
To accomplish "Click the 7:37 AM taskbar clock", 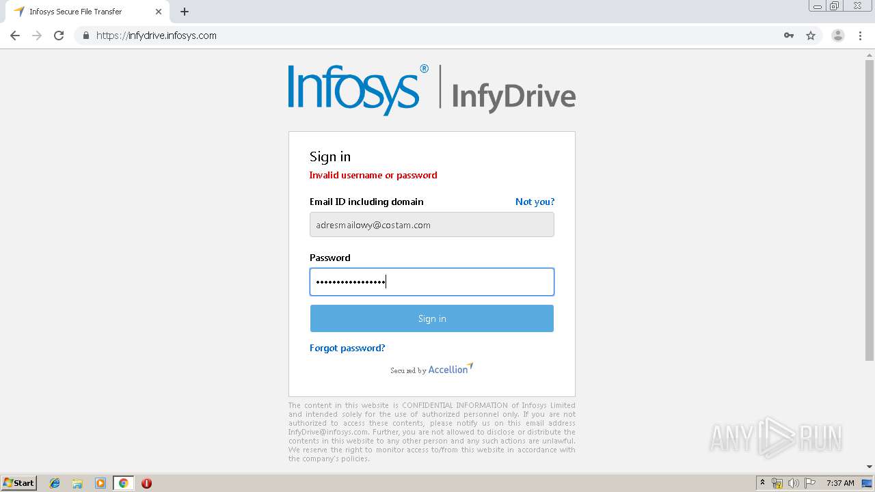I will 840,483.
